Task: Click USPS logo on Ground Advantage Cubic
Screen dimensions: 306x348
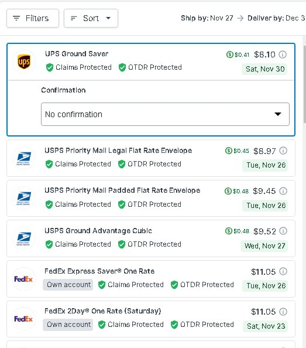Action: [24, 238]
